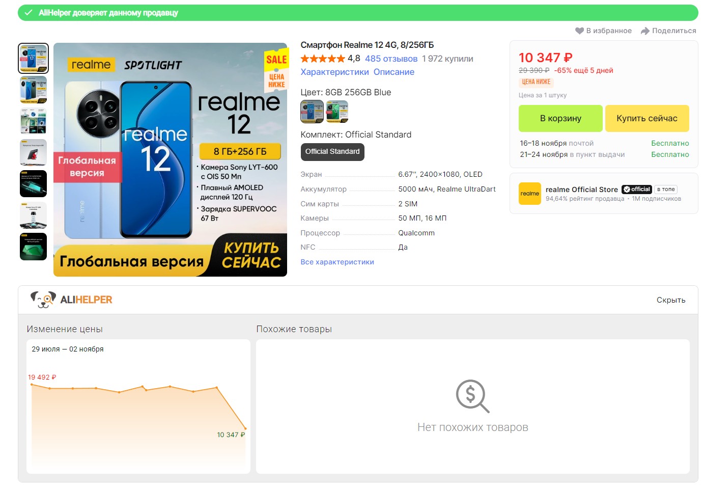Click the five-star rating icons

(x=323, y=59)
